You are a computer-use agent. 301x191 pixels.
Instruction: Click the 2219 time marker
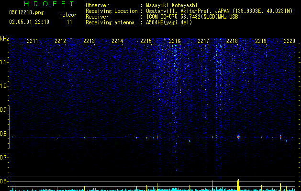click(x=261, y=41)
